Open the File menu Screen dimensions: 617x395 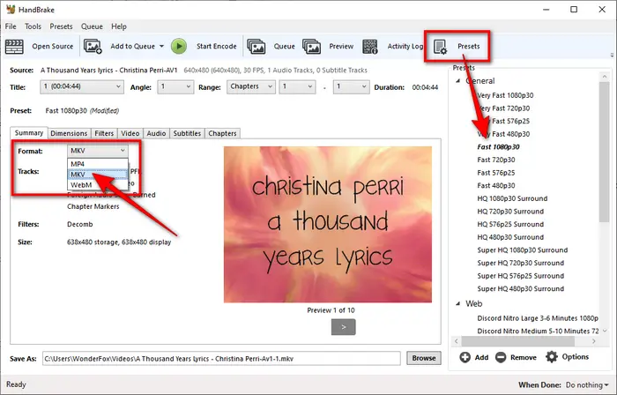(11, 26)
